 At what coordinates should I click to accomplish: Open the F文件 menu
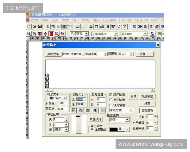click(x=35, y=20)
